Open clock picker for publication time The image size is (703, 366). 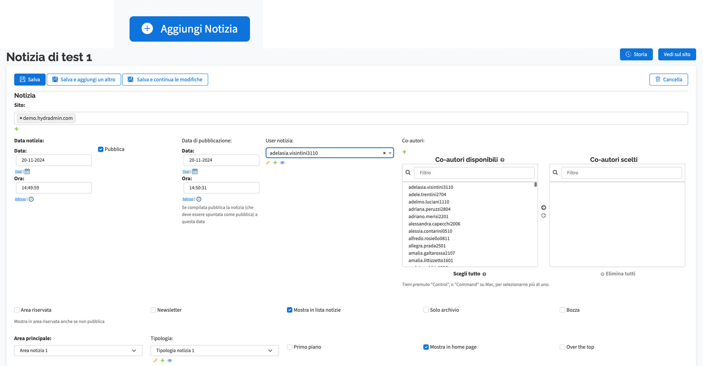199,199
